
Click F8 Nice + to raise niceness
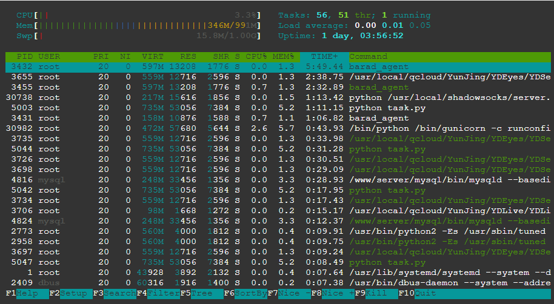(x=333, y=294)
